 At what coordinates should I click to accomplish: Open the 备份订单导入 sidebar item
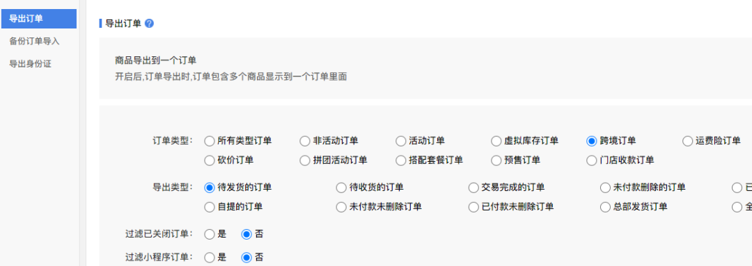coord(35,41)
